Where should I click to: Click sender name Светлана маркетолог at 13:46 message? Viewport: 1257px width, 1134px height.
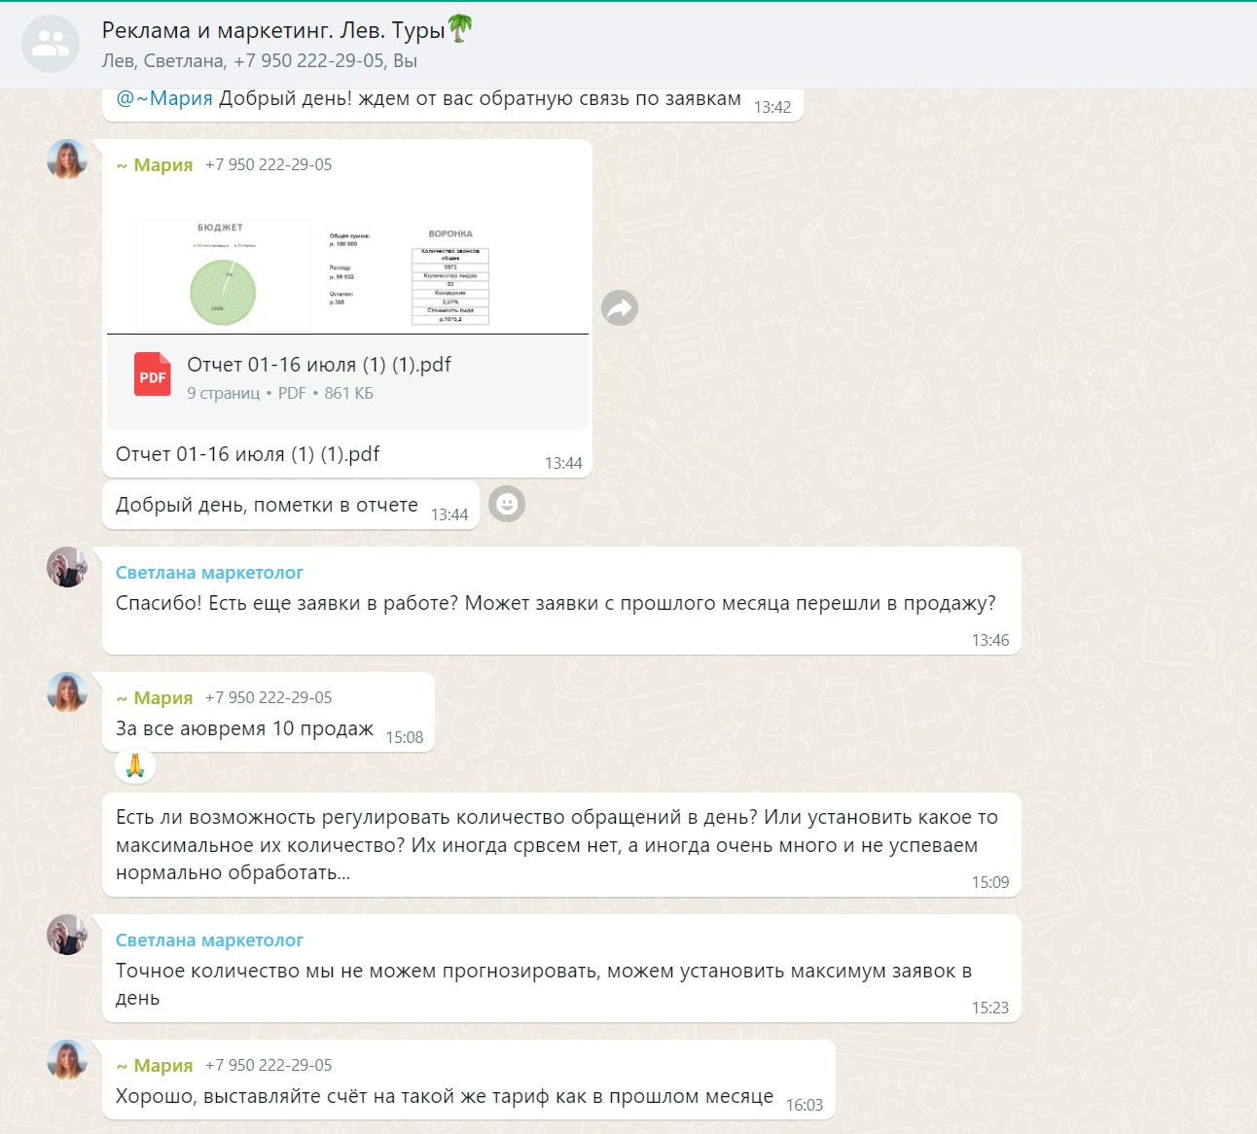pos(209,573)
